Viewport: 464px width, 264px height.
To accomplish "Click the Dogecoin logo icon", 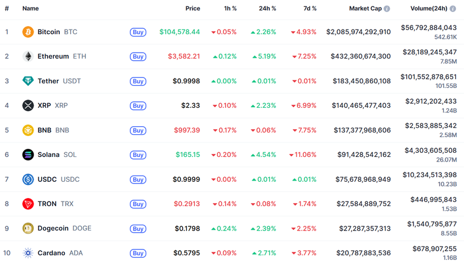I will point(28,228).
